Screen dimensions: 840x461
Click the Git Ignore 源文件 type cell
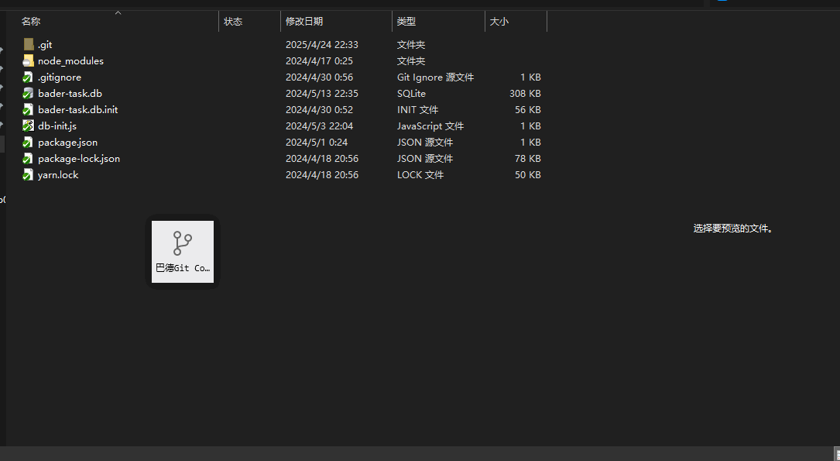(x=436, y=77)
